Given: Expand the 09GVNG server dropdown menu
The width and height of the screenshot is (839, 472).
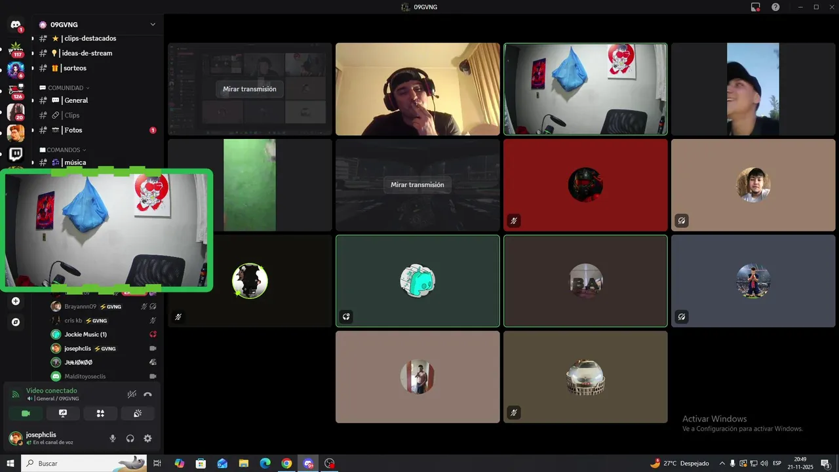Looking at the screenshot, I should tap(153, 25).
